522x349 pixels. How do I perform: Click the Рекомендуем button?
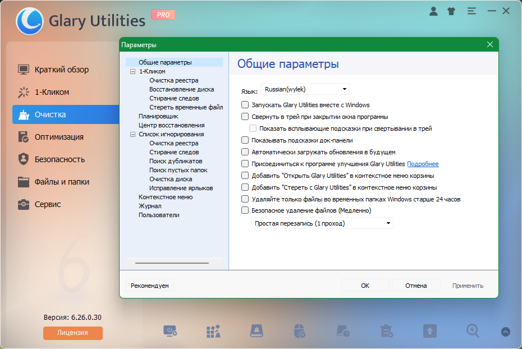(x=150, y=286)
